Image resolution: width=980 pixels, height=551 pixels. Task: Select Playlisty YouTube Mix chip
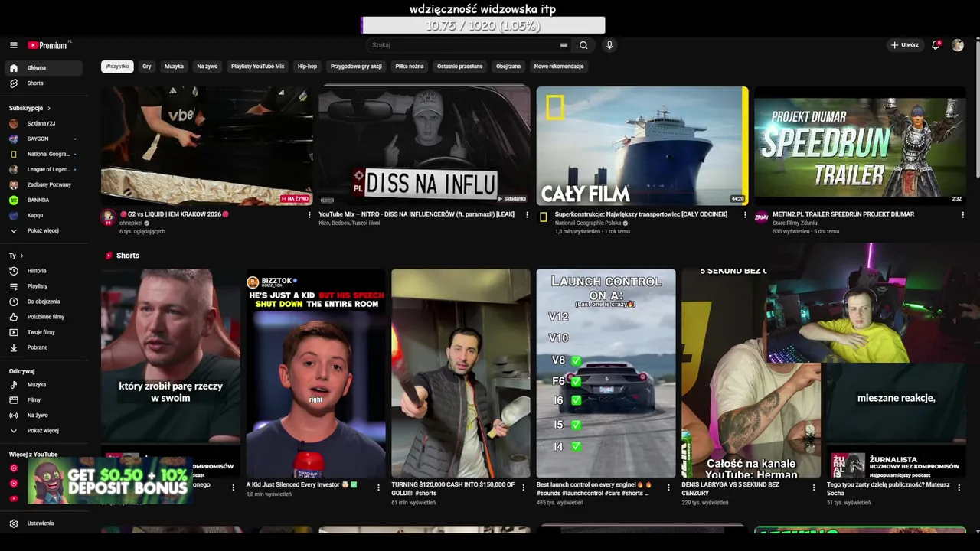pos(257,67)
